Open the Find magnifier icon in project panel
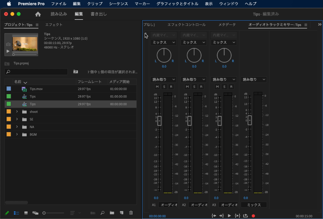The height and width of the screenshot is (219, 323). [103, 213]
